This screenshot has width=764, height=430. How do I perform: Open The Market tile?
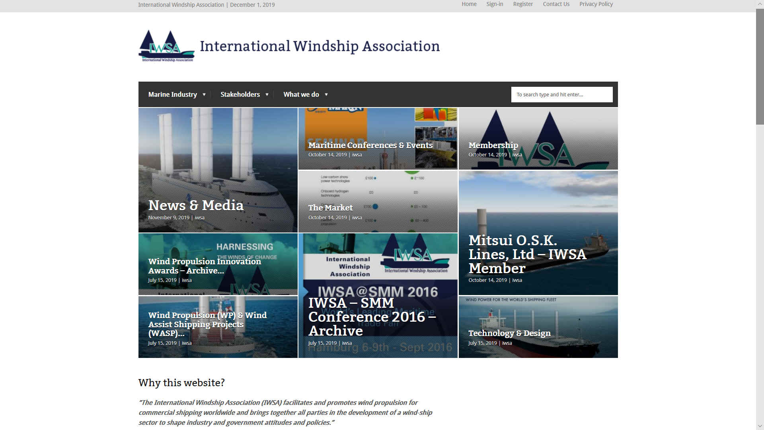click(378, 201)
